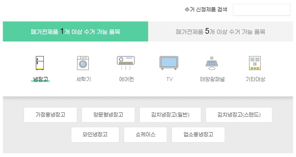
Task: Click the 기타대상 category label
Action: (x=255, y=79)
